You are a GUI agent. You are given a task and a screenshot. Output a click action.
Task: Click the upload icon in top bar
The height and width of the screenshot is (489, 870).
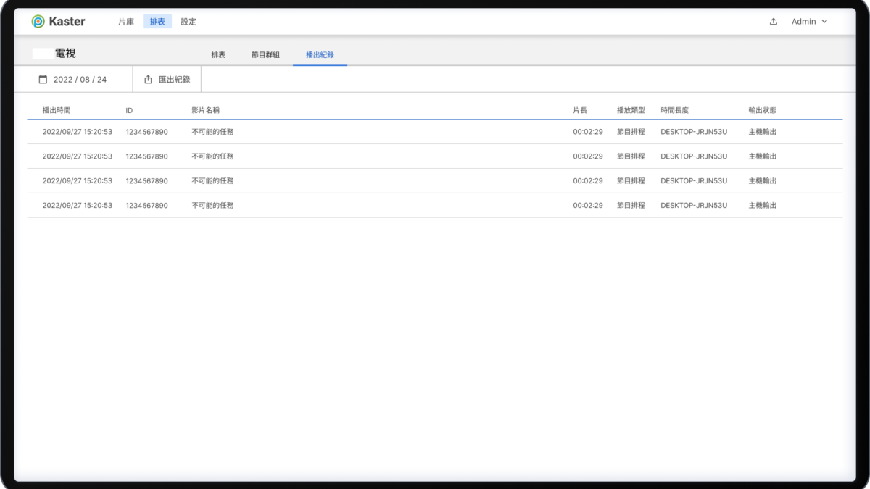(x=774, y=22)
